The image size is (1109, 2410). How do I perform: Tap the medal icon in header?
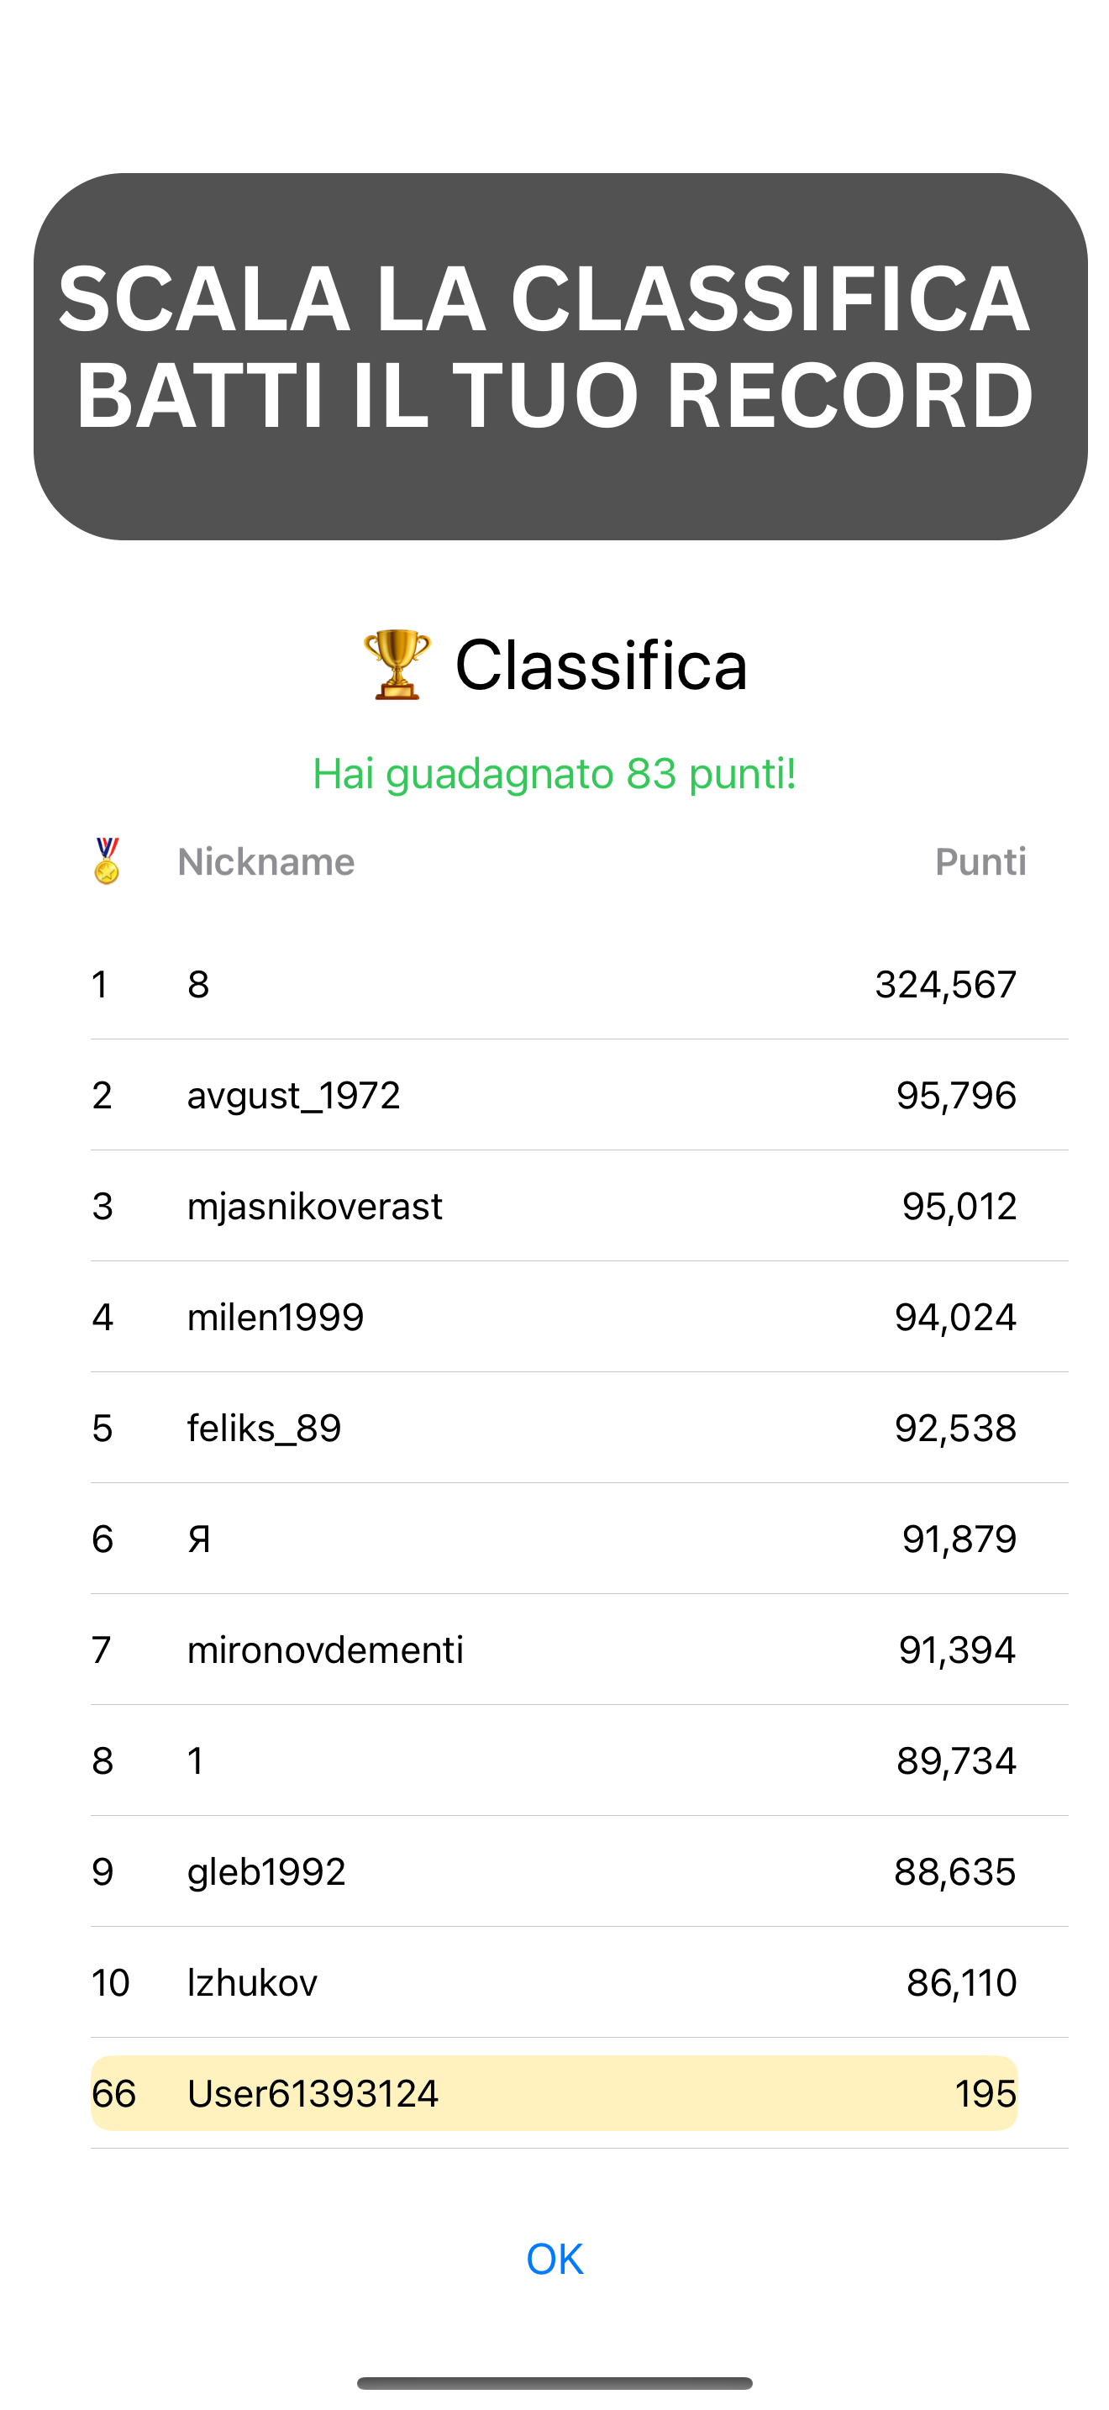[x=107, y=860]
